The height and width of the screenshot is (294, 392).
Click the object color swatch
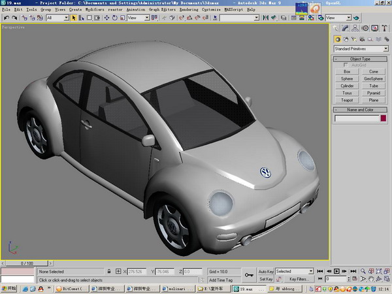(x=384, y=118)
